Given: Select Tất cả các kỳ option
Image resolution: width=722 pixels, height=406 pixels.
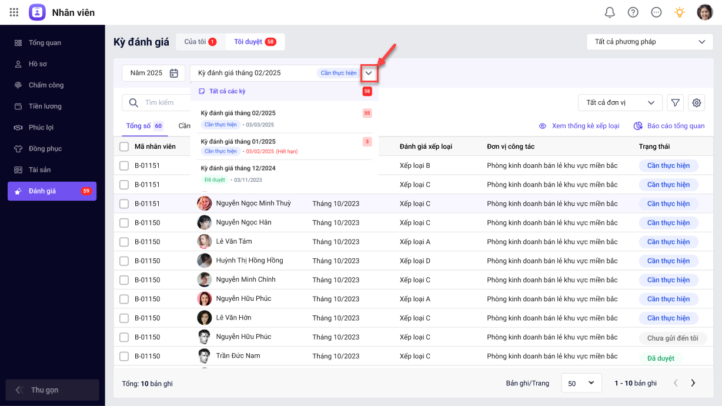Looking at the screenshot, I should click(x=285, y=91).
